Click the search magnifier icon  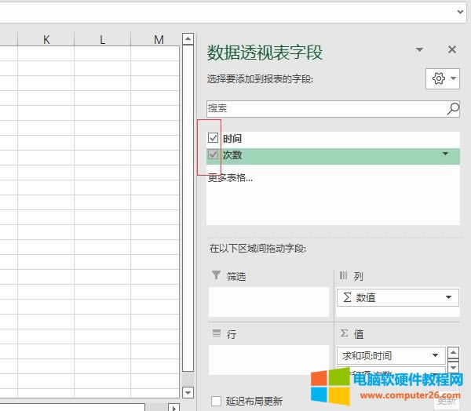tap(453, 109)
